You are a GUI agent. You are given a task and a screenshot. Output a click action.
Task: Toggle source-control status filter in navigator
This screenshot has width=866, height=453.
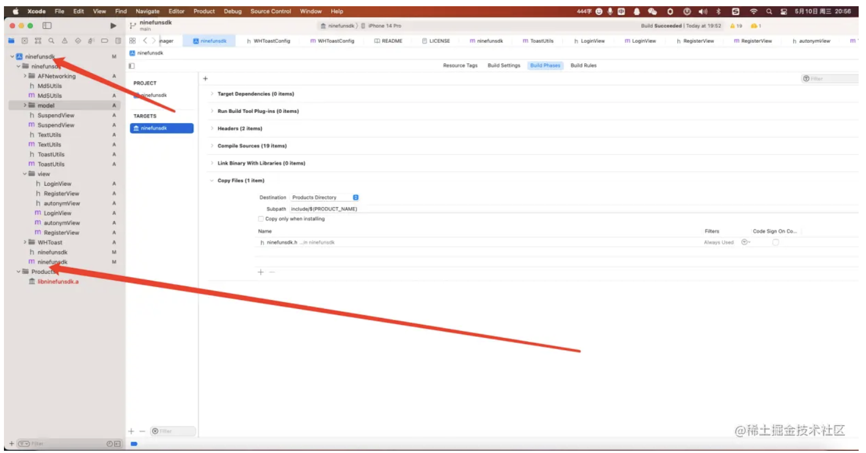pos(118,443)
